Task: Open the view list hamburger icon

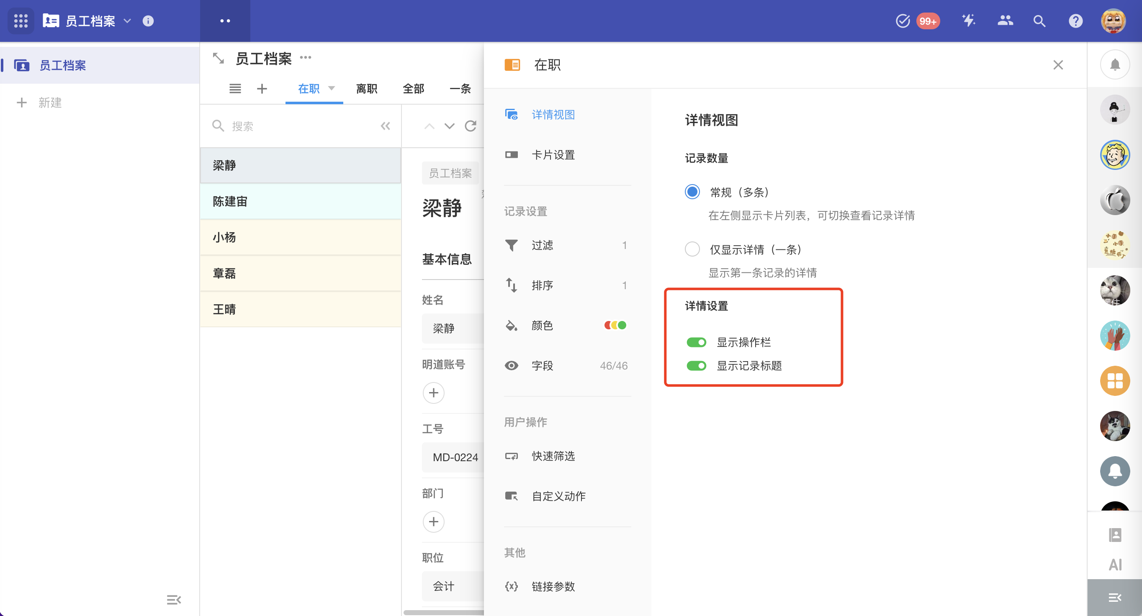Action: point(235,89)
